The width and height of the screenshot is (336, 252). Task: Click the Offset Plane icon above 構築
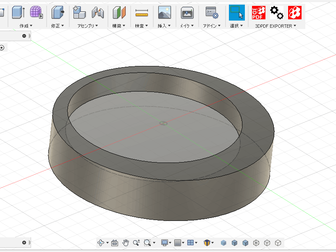click(119, 12)
